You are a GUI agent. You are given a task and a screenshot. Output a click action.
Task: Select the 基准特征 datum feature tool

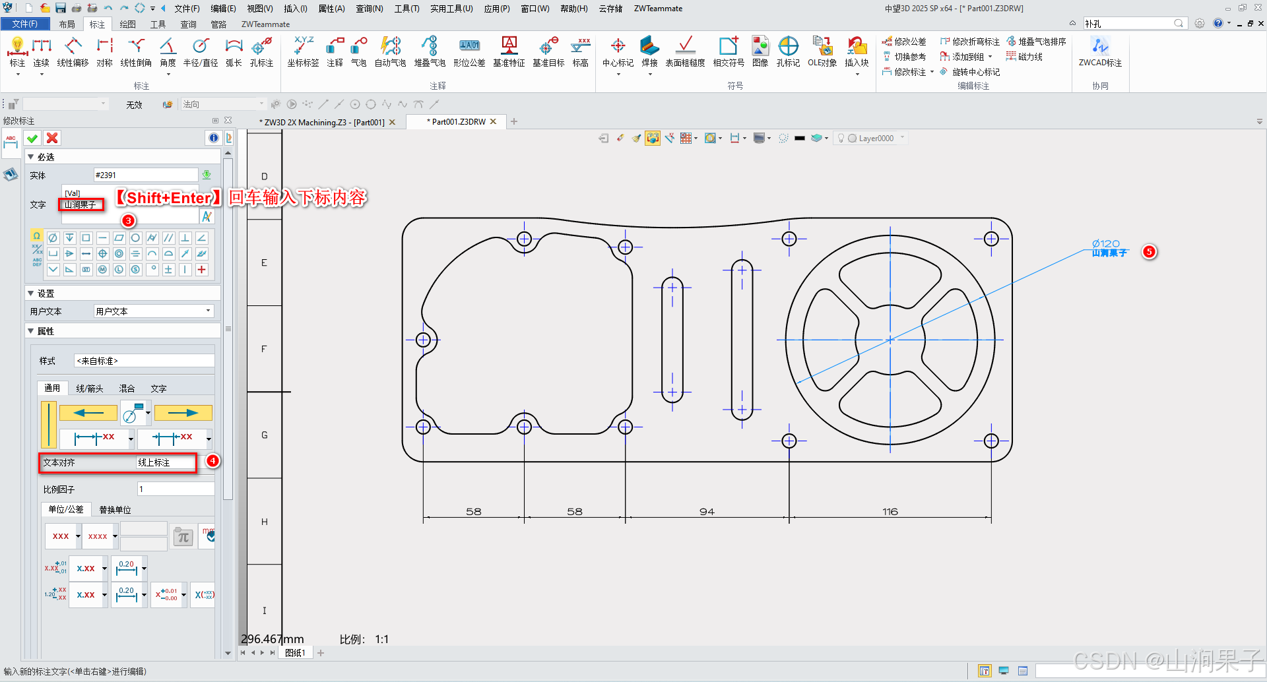[509, 52]
